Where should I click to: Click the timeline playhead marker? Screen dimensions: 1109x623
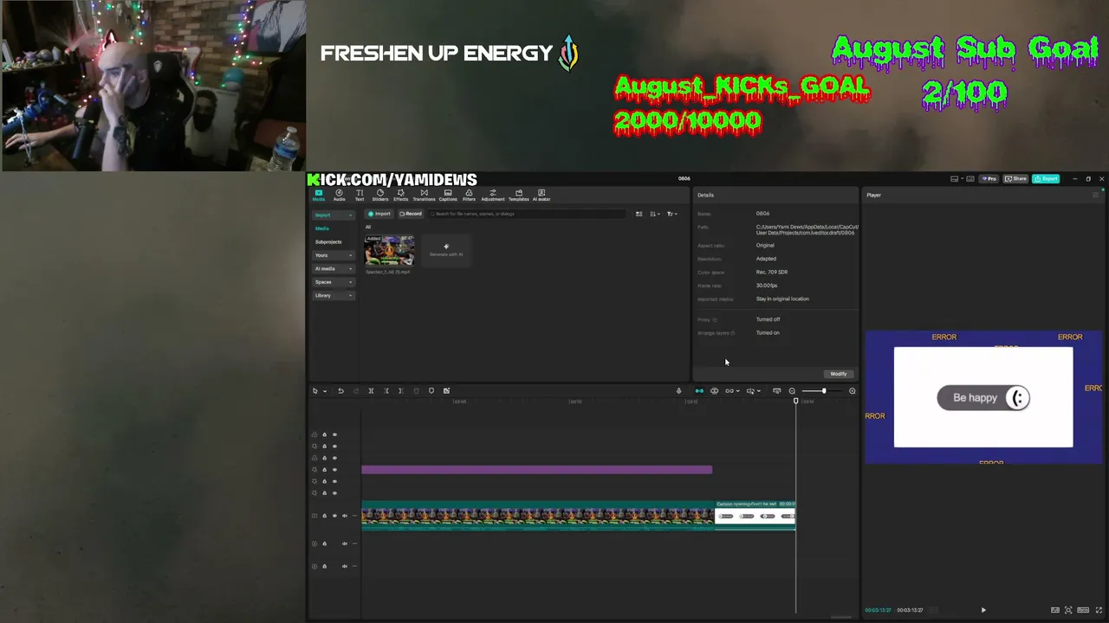795,401
